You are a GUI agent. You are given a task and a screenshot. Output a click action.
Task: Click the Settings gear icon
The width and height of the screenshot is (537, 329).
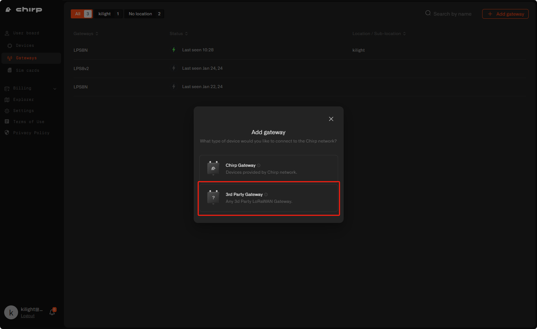pos(7,111)
